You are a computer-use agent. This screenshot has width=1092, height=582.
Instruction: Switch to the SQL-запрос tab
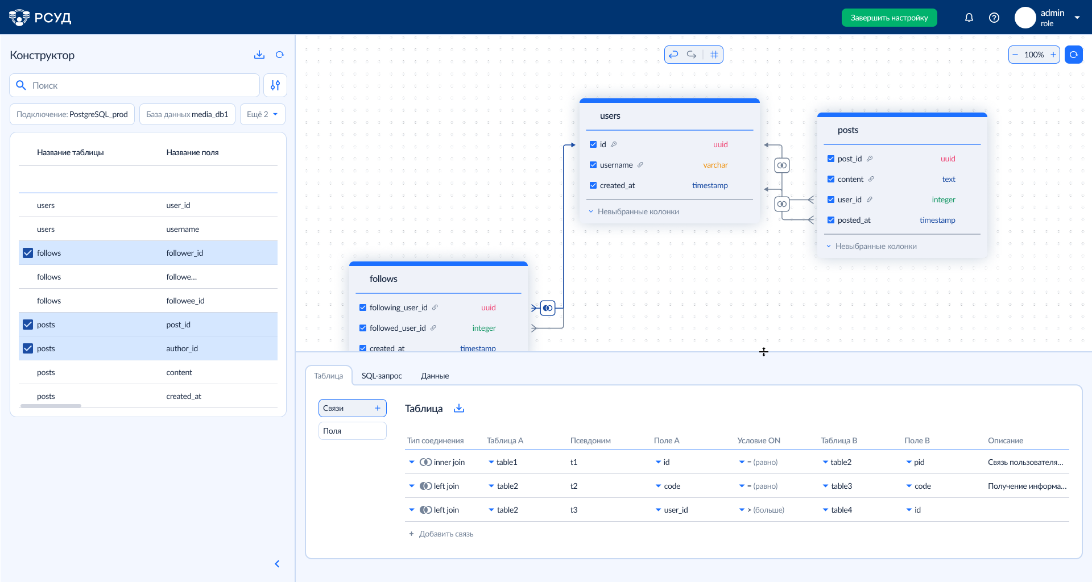pos(382,376)
